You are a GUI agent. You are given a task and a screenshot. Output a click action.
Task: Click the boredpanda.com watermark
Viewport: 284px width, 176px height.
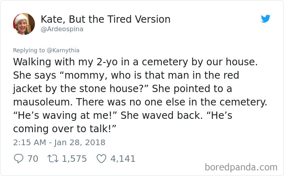coord(241,167)
